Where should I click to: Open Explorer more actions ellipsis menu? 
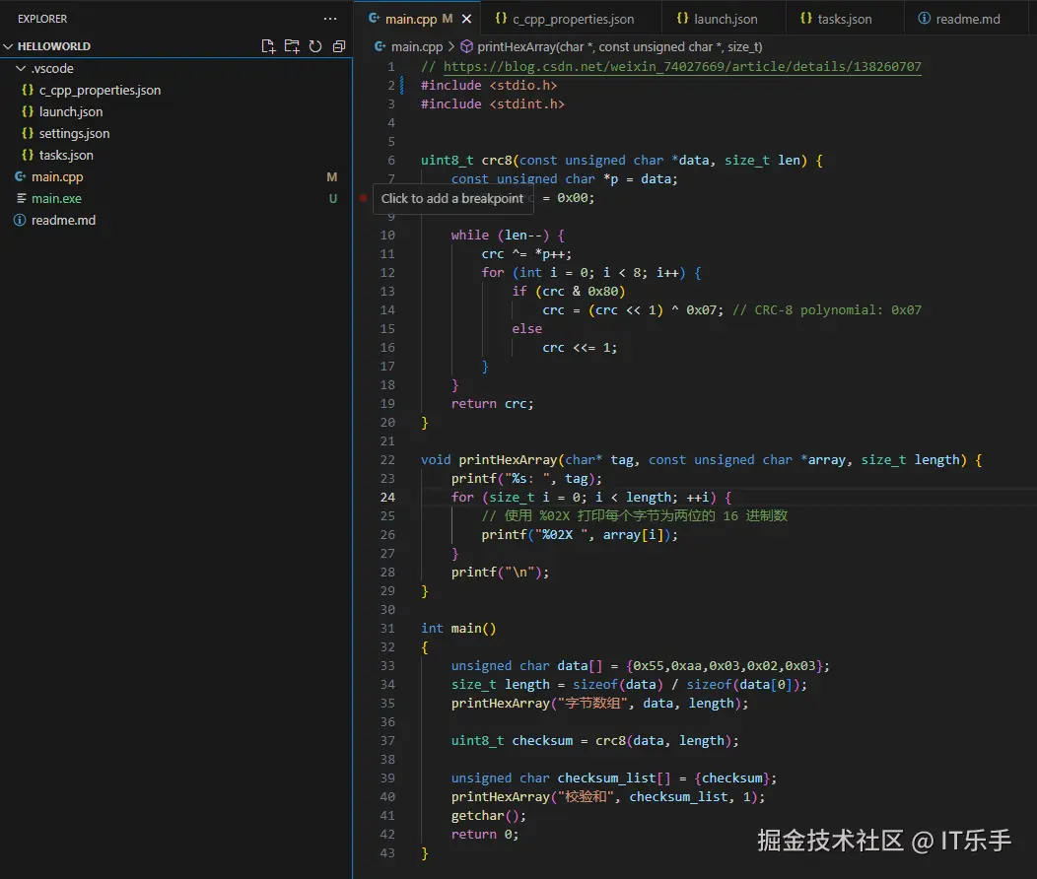[330, 19]
